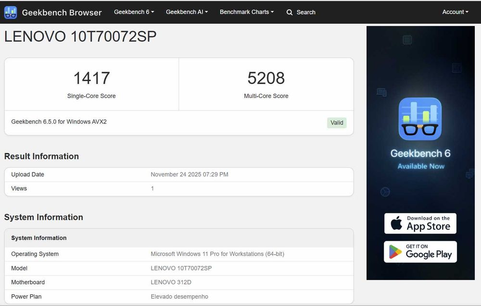Click the Valid status badge
Image resolution: width=481 pixels, height=306 pixels.
pos(337,122)
